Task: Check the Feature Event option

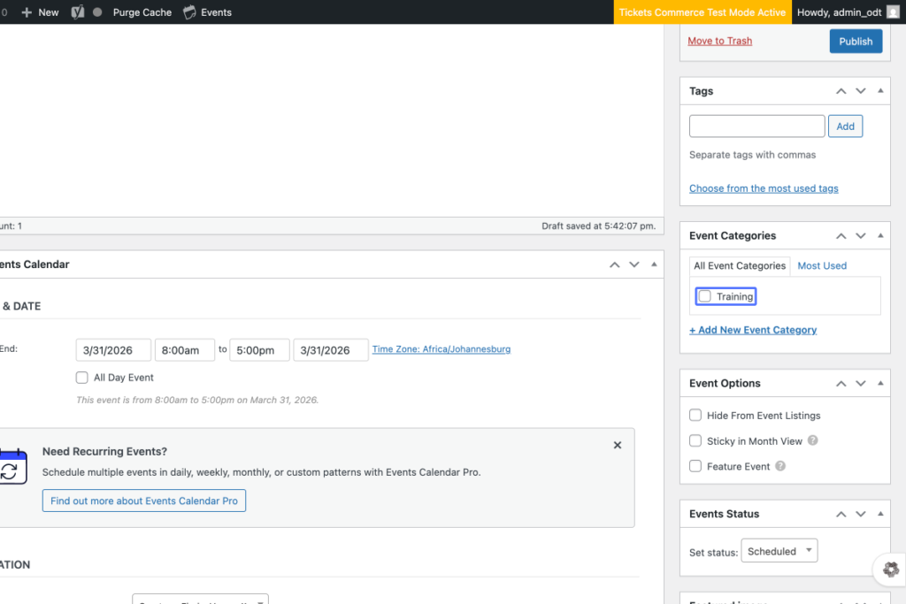Action: click(695, 466)
